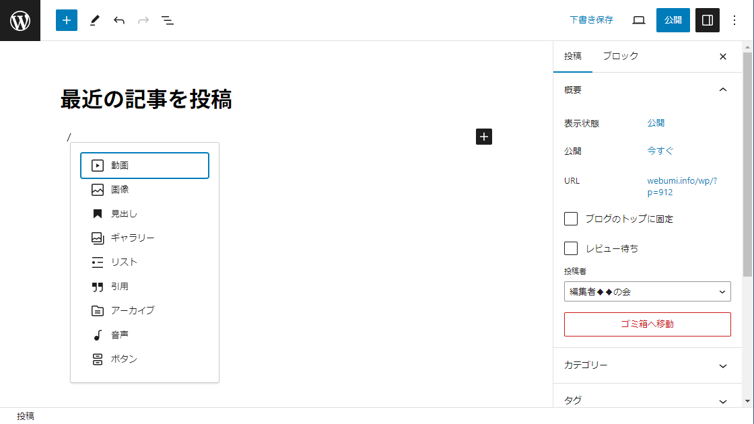Screen dimensions: 754x424
Task: Enable ブログのトップに固定 checkbox
Action: pyautogui.click(x=571, y=219)
